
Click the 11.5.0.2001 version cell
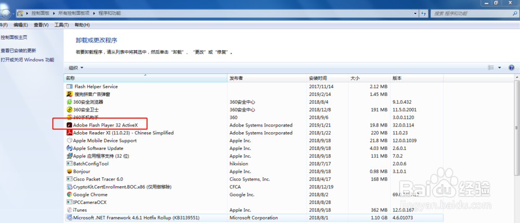(x=404, y=109)
